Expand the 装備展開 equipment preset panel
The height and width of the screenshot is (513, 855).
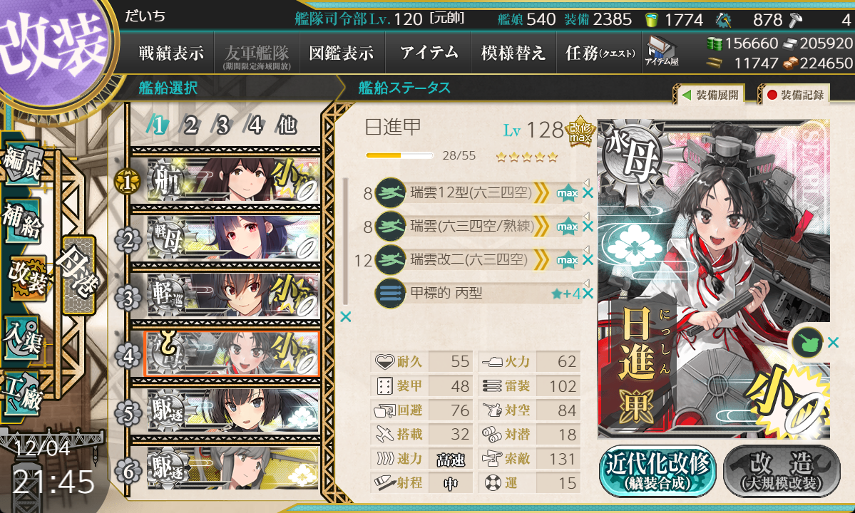(x=711, y=95)
